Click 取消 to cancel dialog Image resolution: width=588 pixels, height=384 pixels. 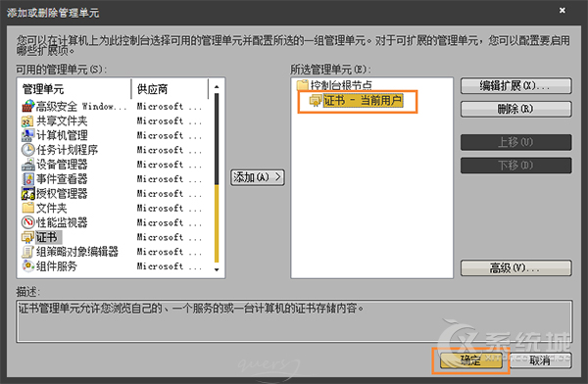(540, 360)
